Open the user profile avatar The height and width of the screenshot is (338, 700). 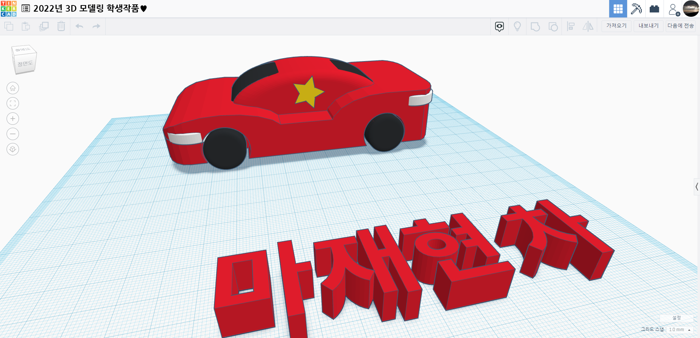691,9
